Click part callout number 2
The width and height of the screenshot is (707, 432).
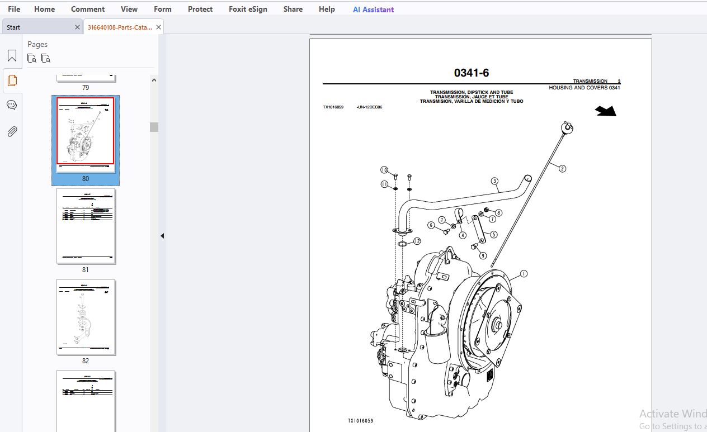(x=562, y=168)
